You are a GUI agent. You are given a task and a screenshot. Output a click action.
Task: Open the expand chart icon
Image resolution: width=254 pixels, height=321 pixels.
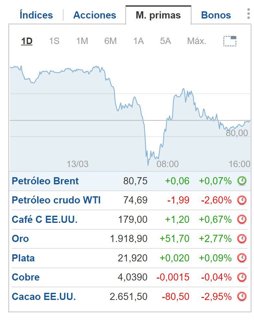[231, 41]
